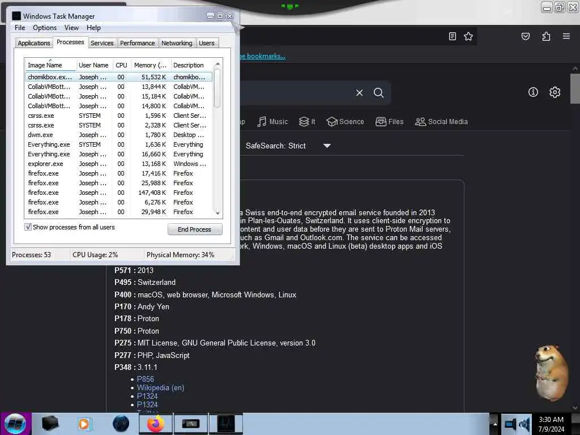The width and height of the screenshot is (580, 435).
Task: Select the explorer.exe process row
Action: (x=118, y=164)
